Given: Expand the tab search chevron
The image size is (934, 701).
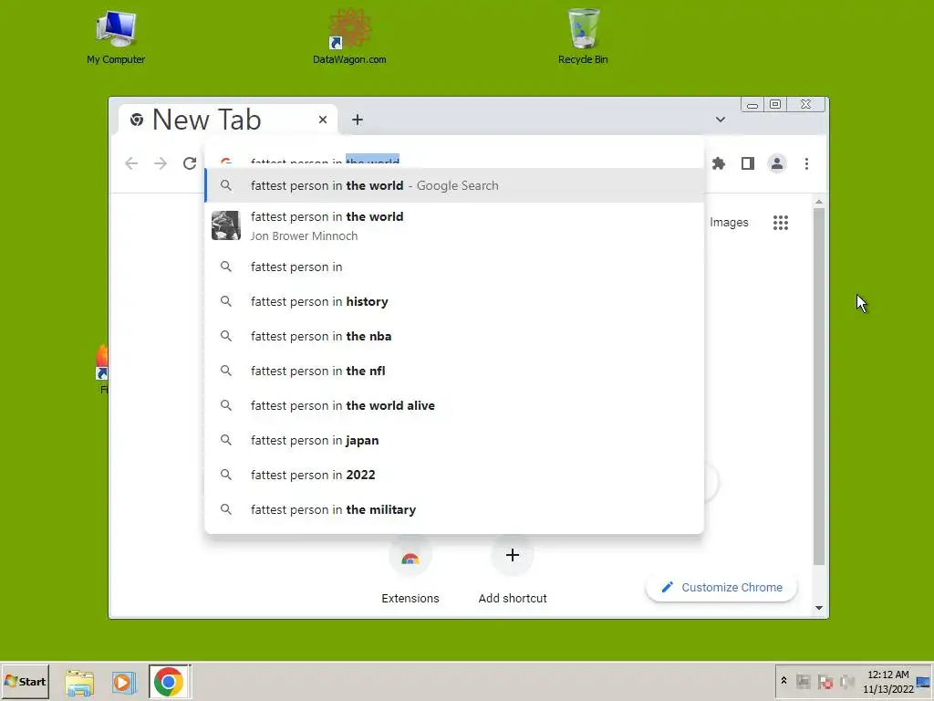Looking at the screenshot, I should [721, 120].
